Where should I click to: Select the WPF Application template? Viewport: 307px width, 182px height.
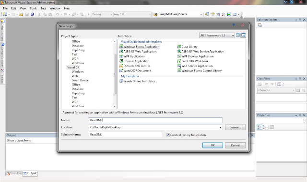[132, 56]
